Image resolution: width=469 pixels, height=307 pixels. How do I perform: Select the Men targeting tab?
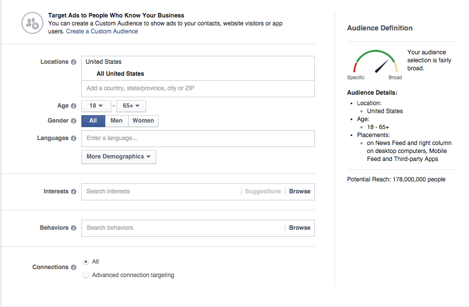click(116, 121)
